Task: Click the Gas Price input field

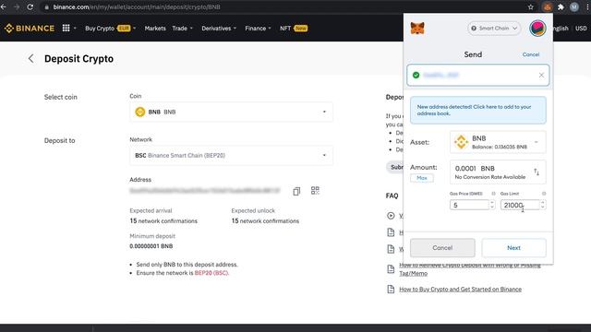Action: click(x=469, y=205)
